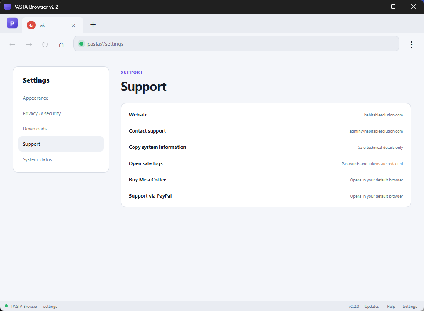Image resolution: width=424 pixels, height=311 pixels.
Task: Click Copy system information
Action: pos(266,147)
